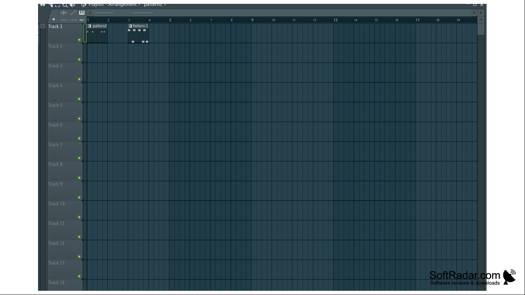The width and height of the screenshot is (525, 295).
Task: Toggle the Track 5 mute light
Action: point(80,119)
